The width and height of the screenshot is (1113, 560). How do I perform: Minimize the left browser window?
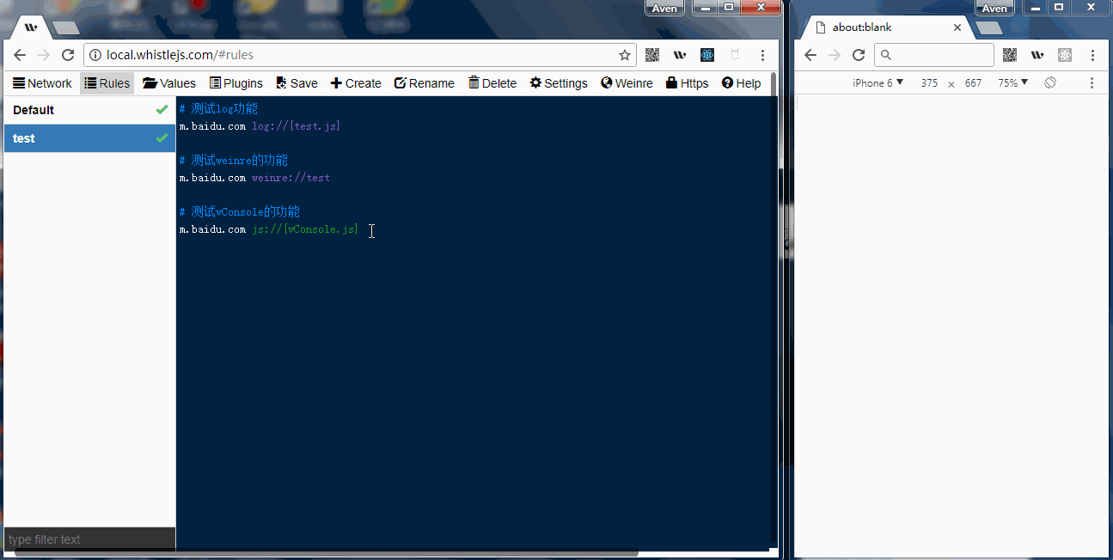click(x=706, y=7)
